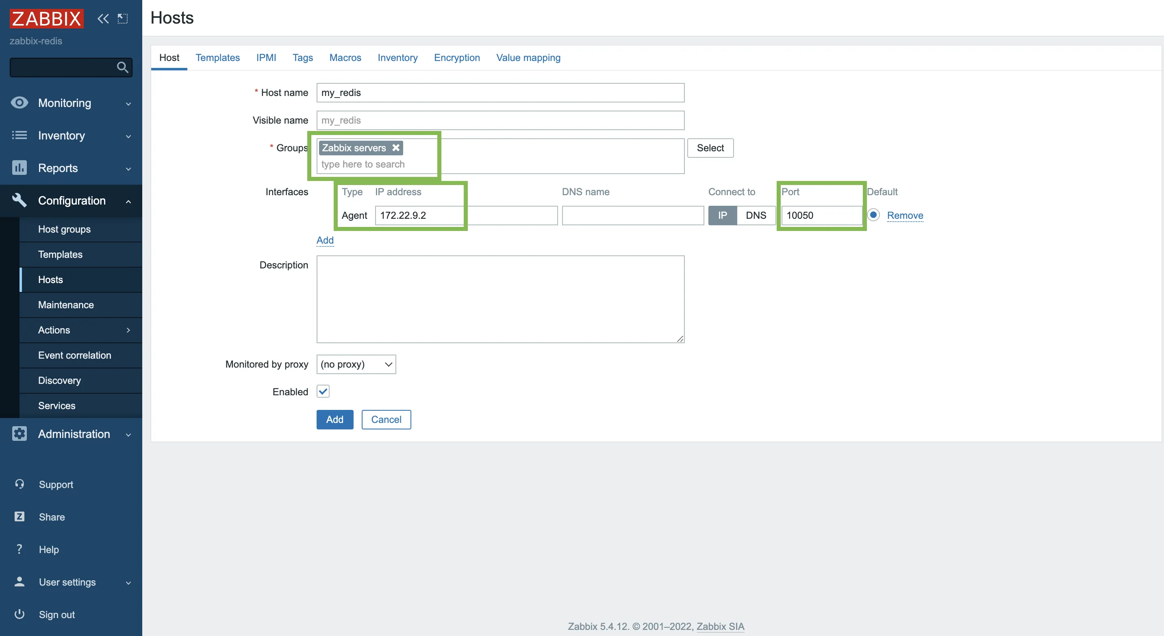Click the search magnifier icon

click(122, 68)
